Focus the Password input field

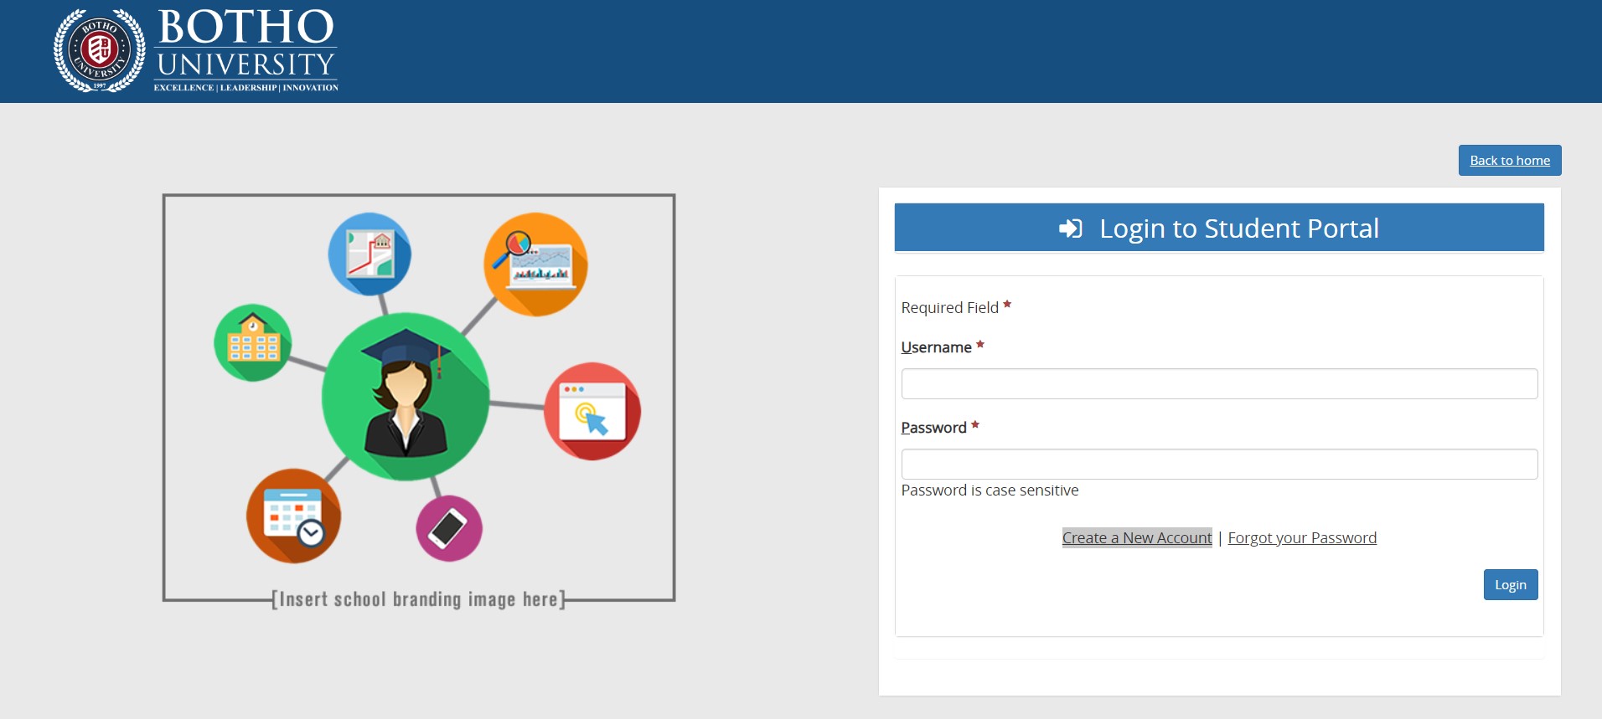1218,465
